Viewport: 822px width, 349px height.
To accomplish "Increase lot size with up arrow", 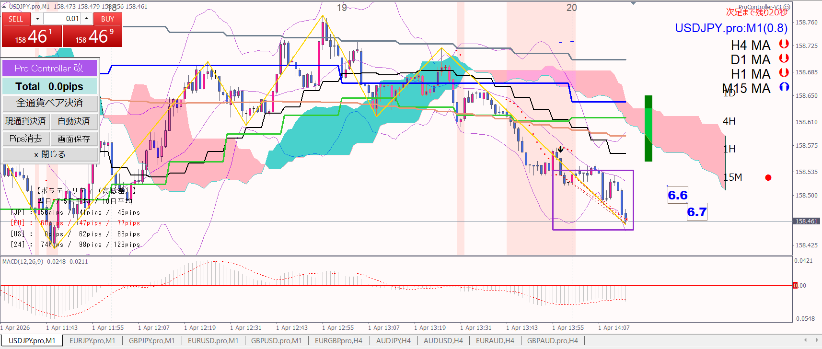I will [x=86, y=19].
